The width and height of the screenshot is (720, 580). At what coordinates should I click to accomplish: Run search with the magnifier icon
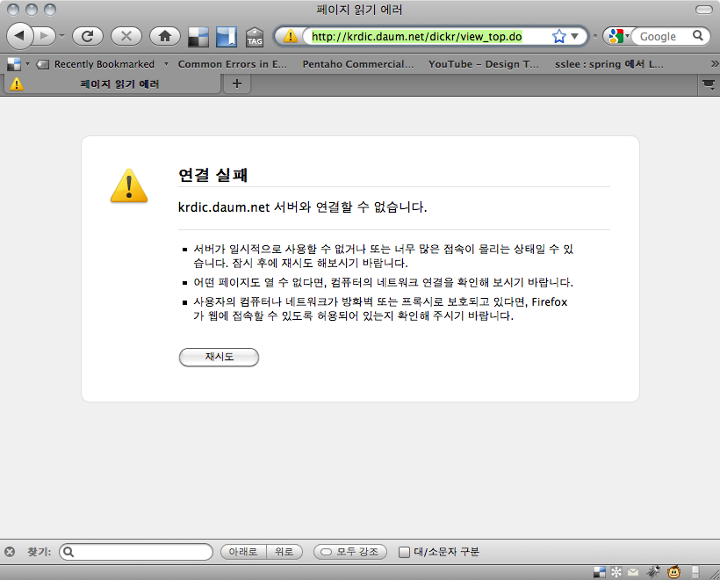coord(698,35)
